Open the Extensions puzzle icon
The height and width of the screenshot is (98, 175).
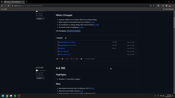coord(158,6)
